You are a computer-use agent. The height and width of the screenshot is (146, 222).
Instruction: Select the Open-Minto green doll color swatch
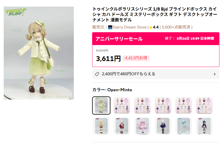(x=101, y=106)
